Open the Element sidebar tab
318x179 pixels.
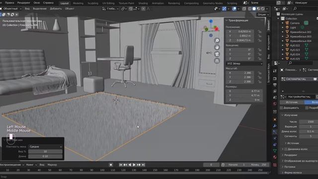pos(269,25)
